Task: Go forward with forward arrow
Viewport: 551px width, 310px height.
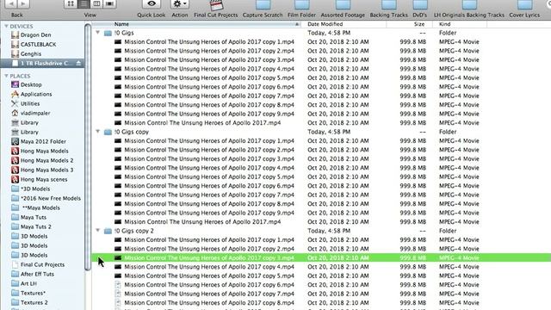Action: point(23,3)
